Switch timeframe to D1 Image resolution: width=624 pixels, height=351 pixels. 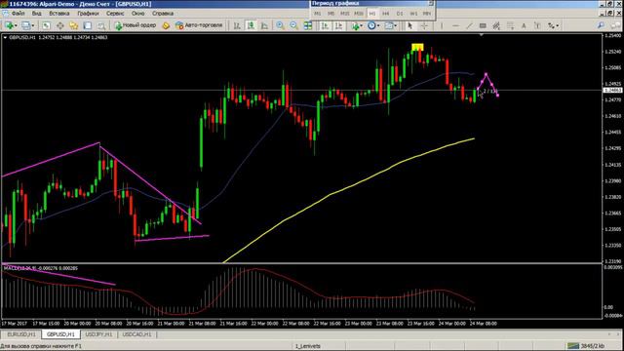pos(400,13)
